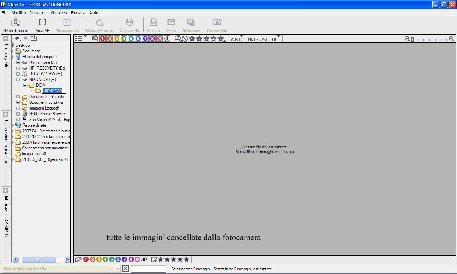Filter by blue label 6 in the top filter bar
The width and height of the screenshot is (457, 274).
(x=138, y=39)
